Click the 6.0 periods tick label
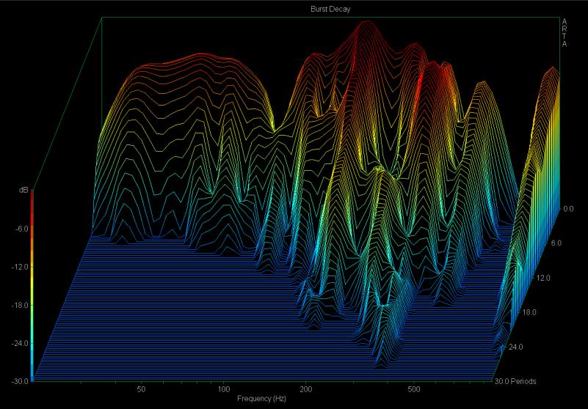The image size is (588, 409). point(556,243)
